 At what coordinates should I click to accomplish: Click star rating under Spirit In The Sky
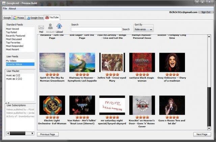click(52, 75)
